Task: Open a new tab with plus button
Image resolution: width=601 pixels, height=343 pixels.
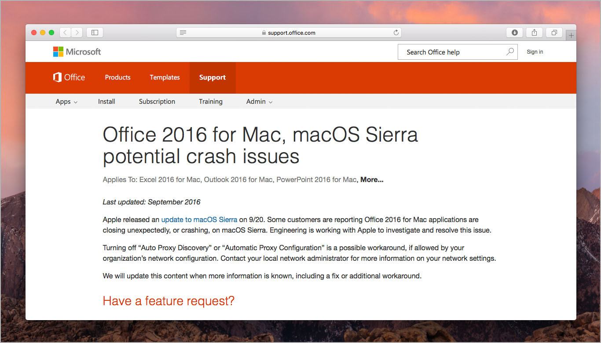Action: (x=571, y=36)
